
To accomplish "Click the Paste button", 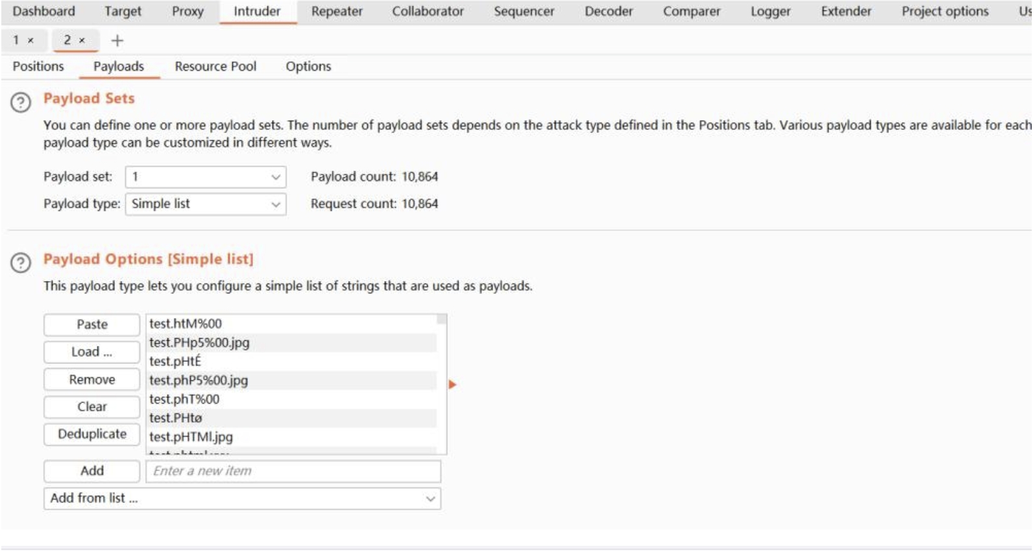I will [92, 324].
